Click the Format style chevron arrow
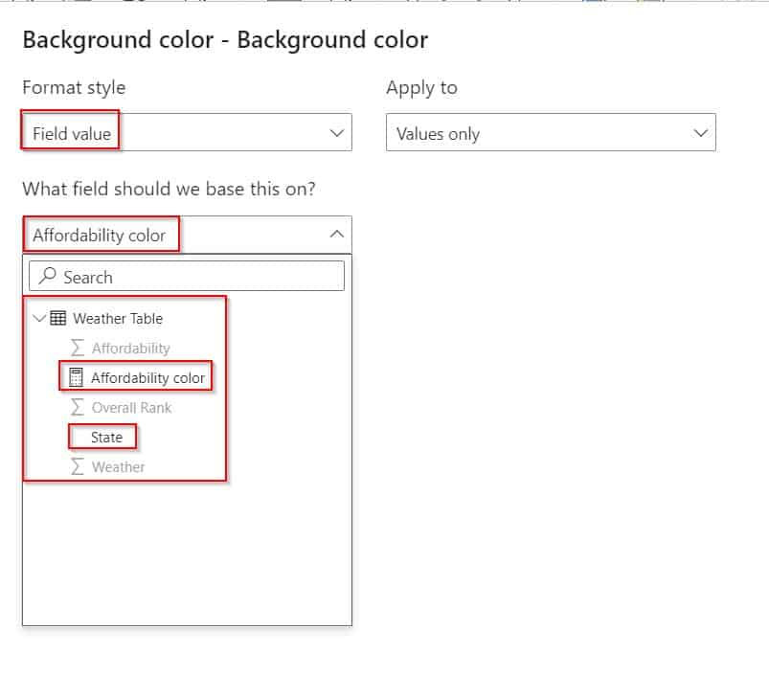This screenshot has height=677, width=769. coord(337,133)
